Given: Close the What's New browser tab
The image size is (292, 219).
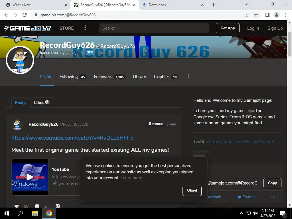Looking at the screenshot, I should (66, 5).
